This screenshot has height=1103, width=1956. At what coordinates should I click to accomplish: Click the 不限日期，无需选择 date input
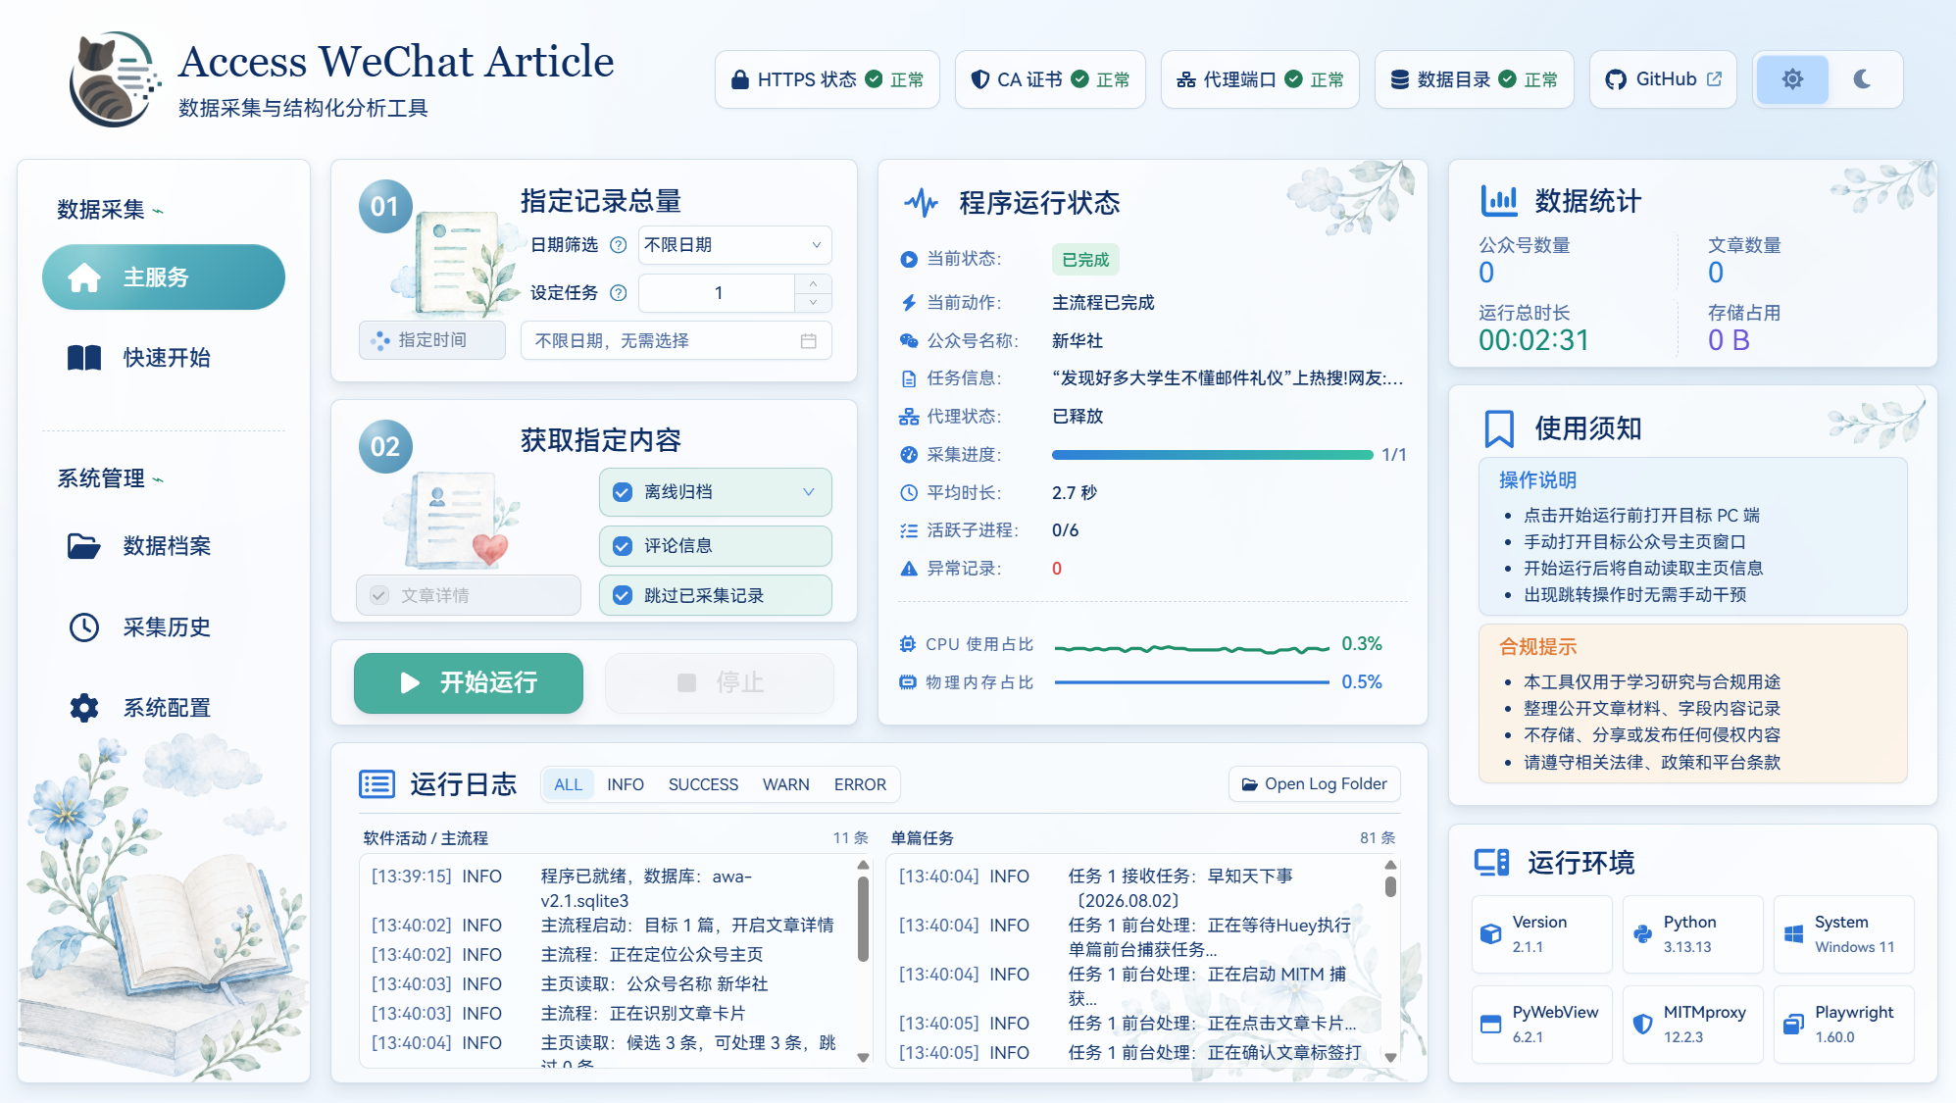(676, 341)
